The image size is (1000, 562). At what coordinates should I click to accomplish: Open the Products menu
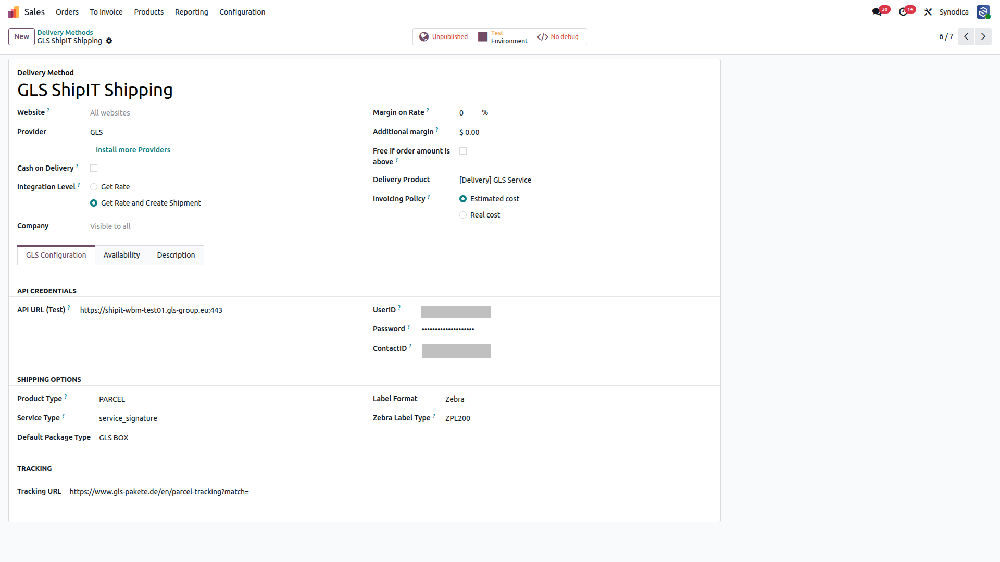[x=148, y=11]
